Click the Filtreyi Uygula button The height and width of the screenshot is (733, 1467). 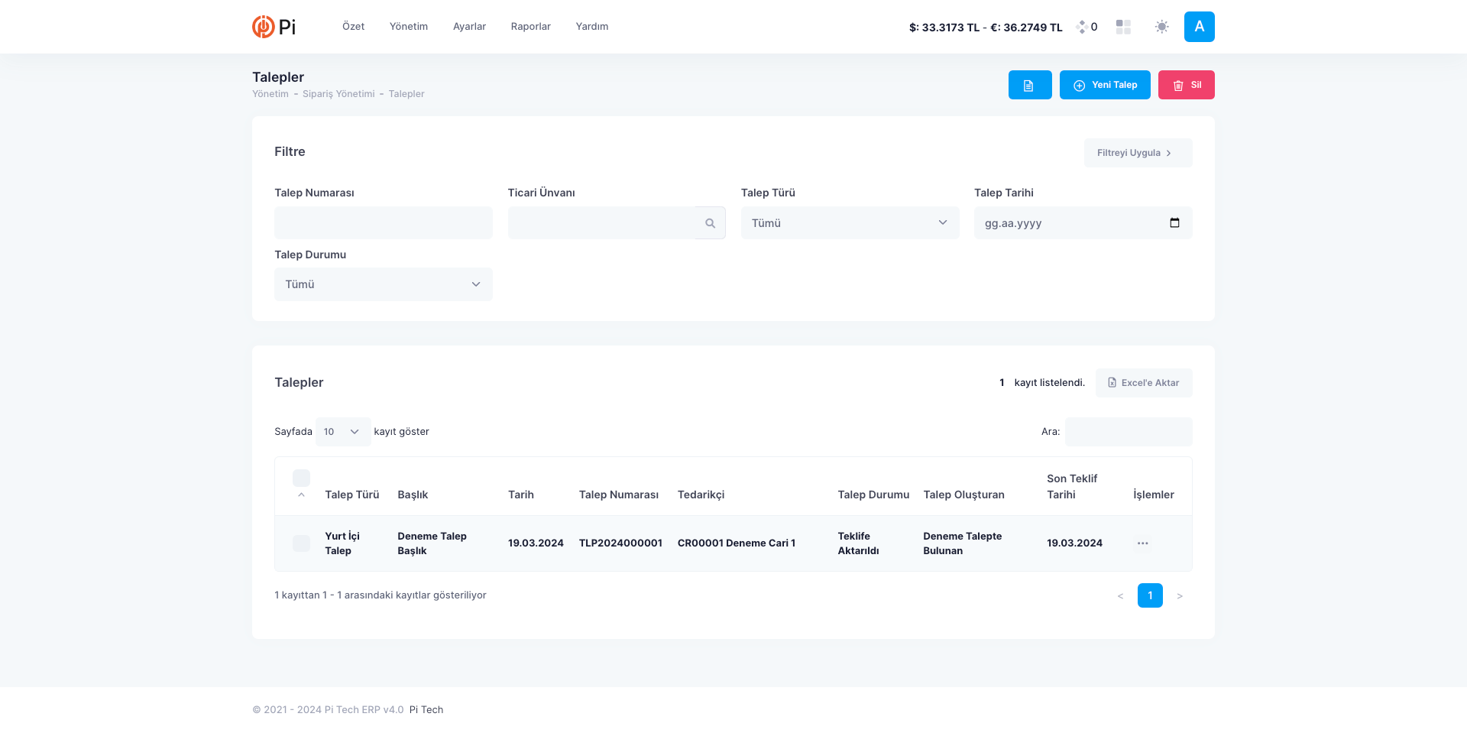(x=1137, y=153)
